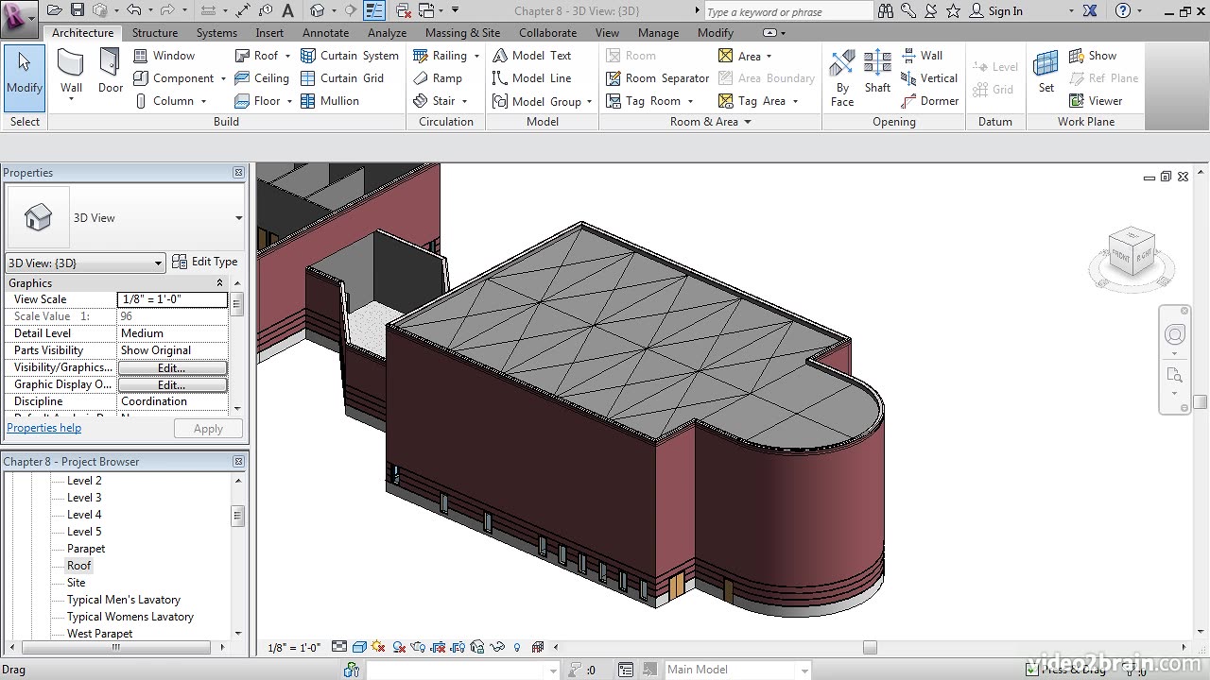Image resolution: width=1210 pixels, height=680 pixels.
Task: Expand the Model Group dropdown
Action: [x=589, y=101]
